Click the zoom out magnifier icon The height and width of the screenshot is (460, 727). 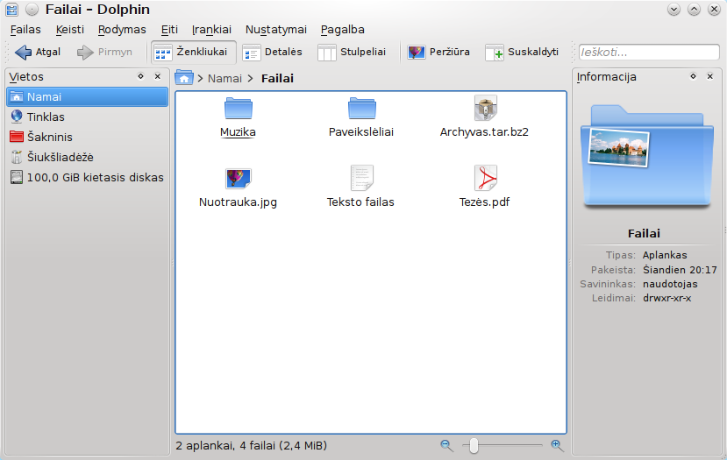tap(446, 445)
